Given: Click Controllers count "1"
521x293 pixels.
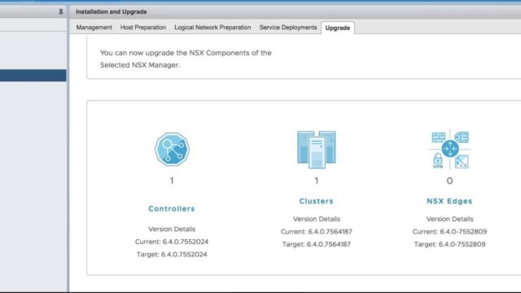Looking at the screenshot, I should 172,181.
